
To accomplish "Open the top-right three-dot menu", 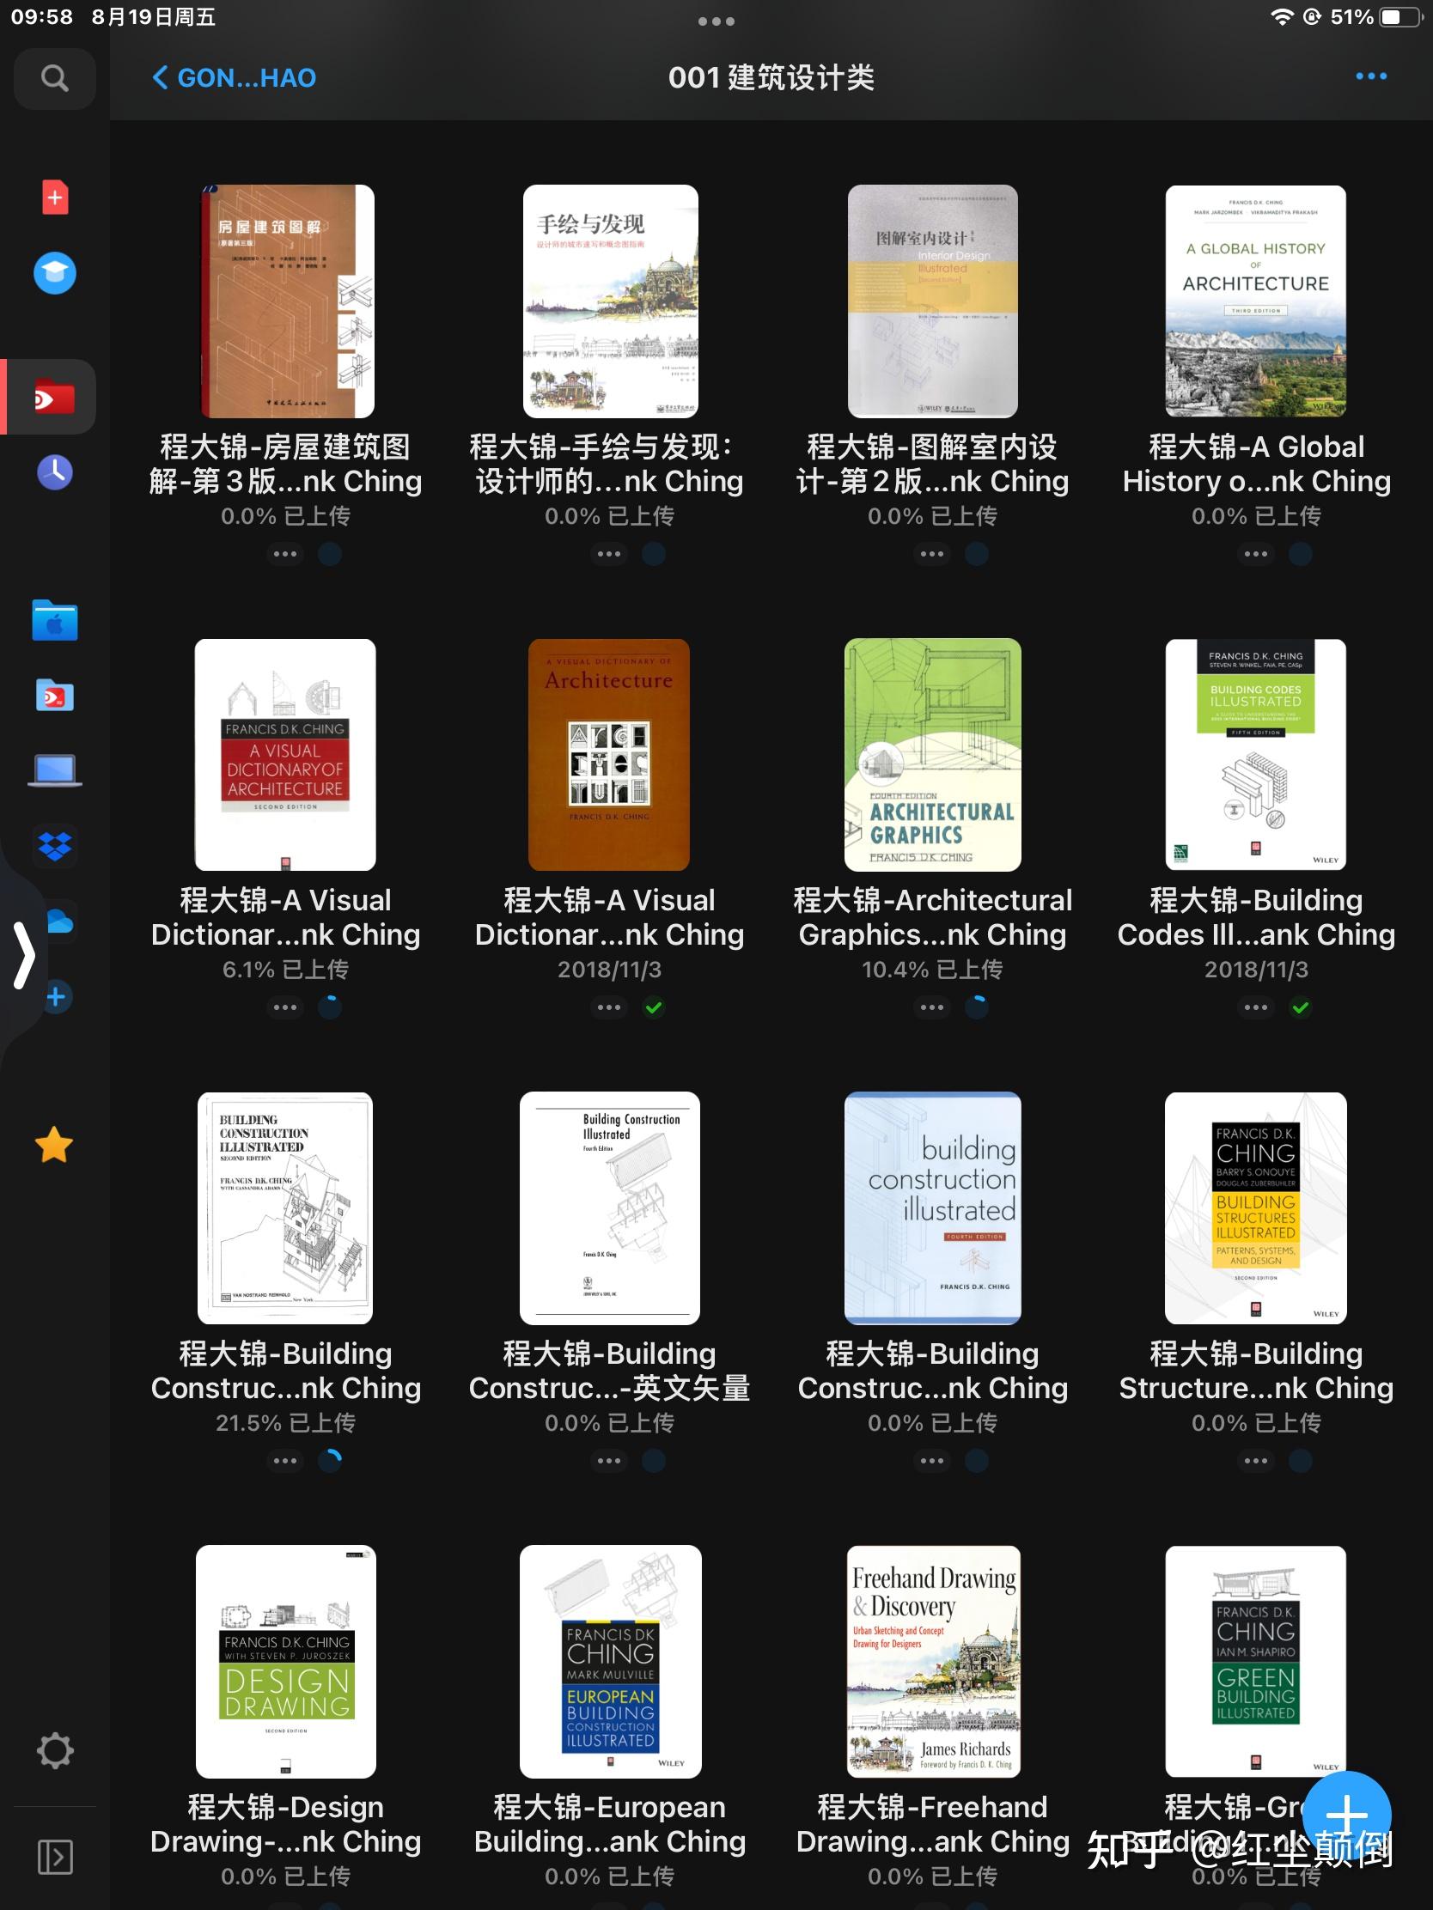I will (x=1371, y=76).
